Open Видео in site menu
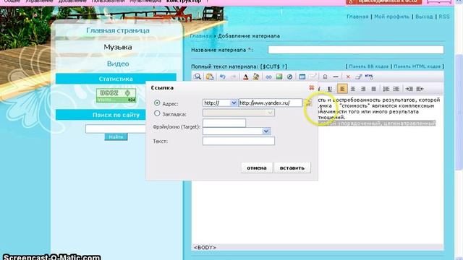 [x=118, y=64]
